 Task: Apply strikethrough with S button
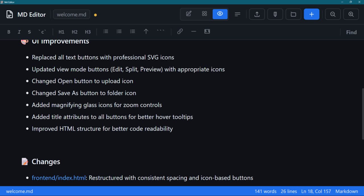29,32
